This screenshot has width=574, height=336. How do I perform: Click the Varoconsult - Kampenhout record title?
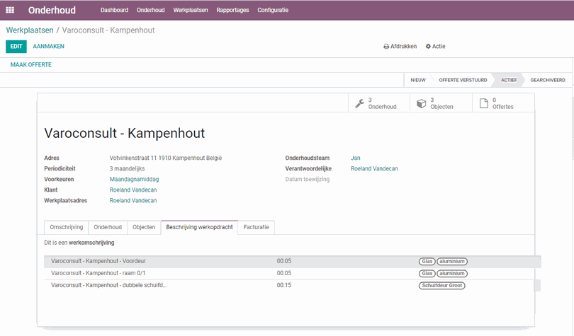tap(125, 133)
